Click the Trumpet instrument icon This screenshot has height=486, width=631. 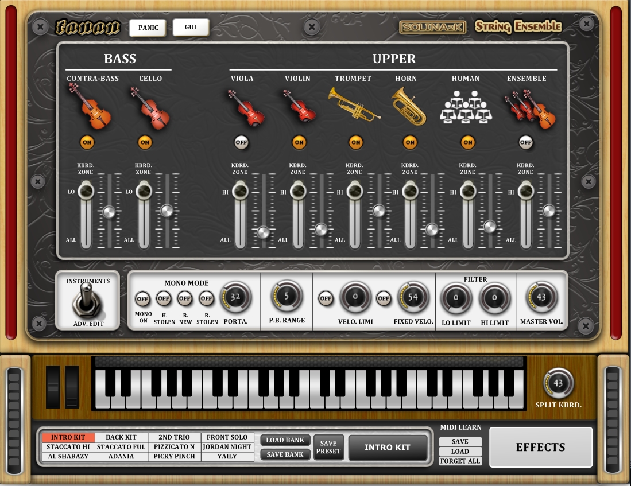[354, 103]
